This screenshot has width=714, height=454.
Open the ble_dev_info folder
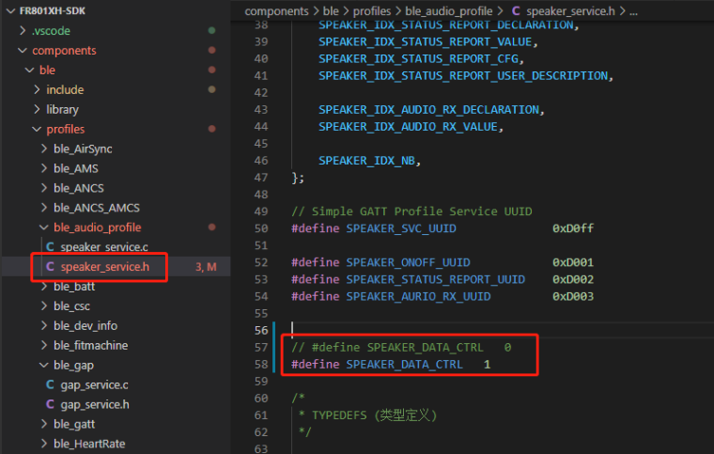coord(85,325)
